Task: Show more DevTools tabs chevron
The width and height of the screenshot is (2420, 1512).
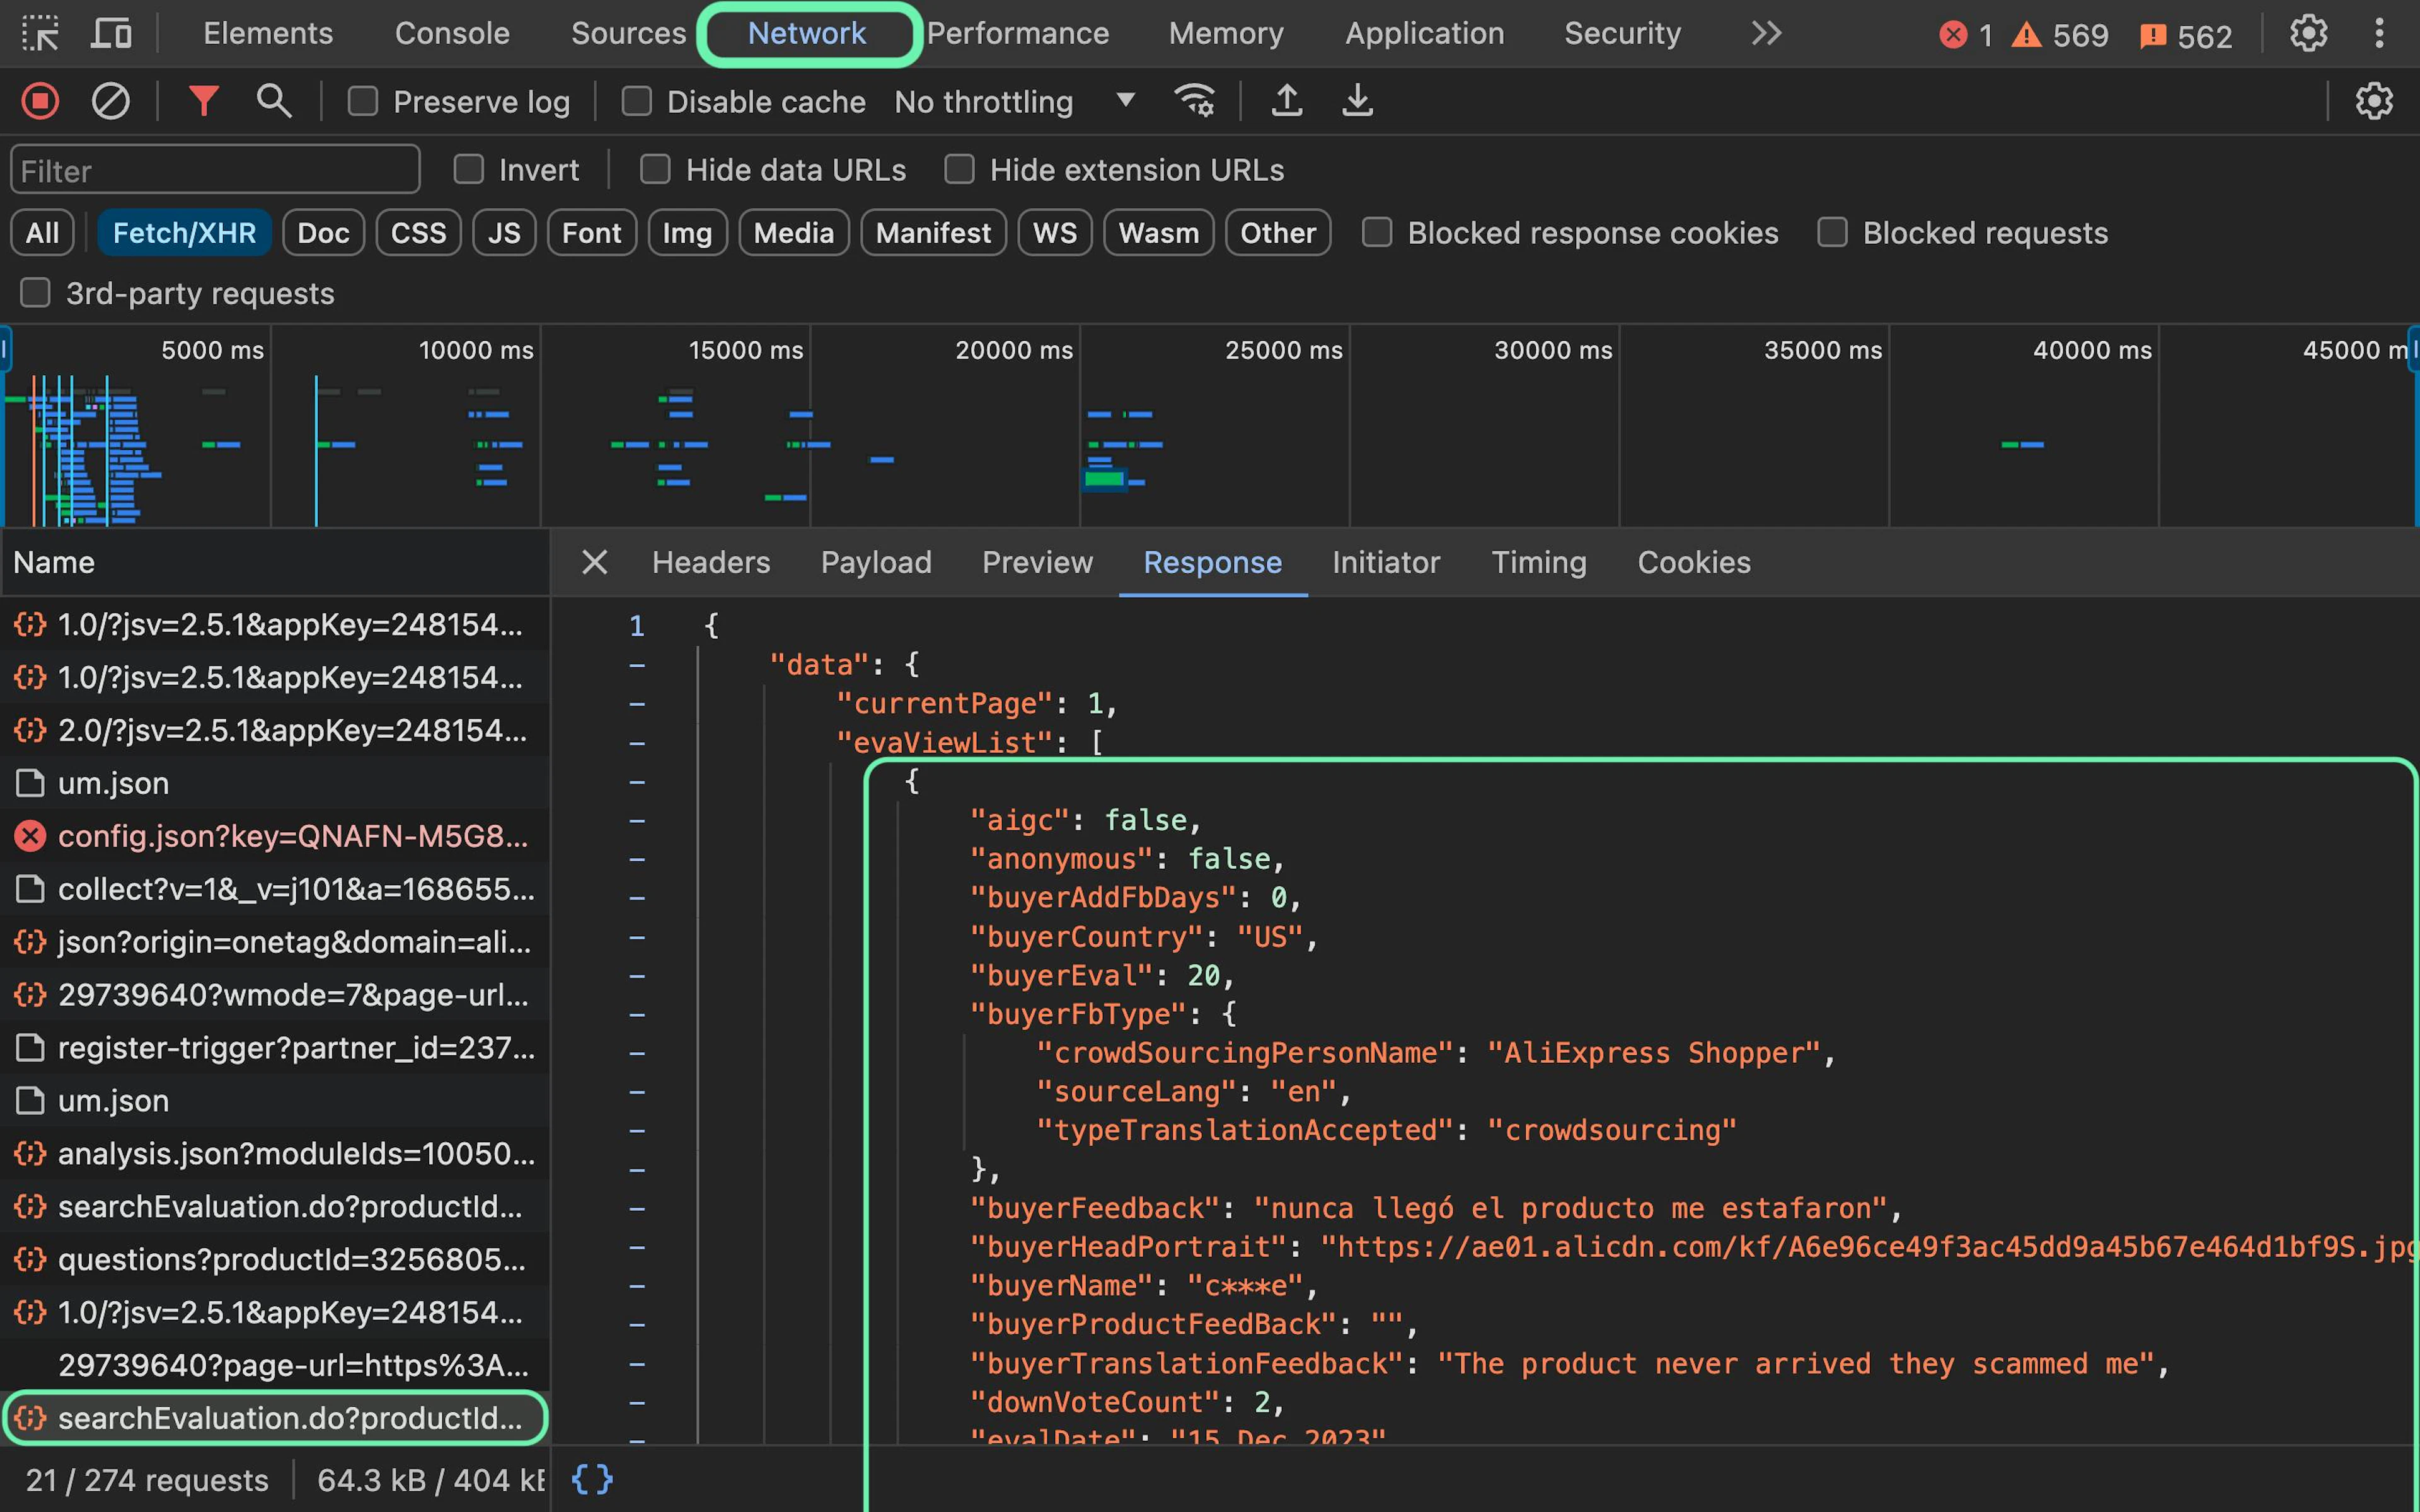Action: 1767,34
